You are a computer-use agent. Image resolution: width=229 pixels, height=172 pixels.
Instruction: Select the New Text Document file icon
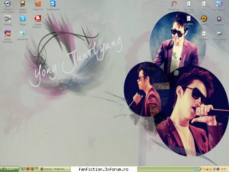pyautogui.click(x=189, y=6)
